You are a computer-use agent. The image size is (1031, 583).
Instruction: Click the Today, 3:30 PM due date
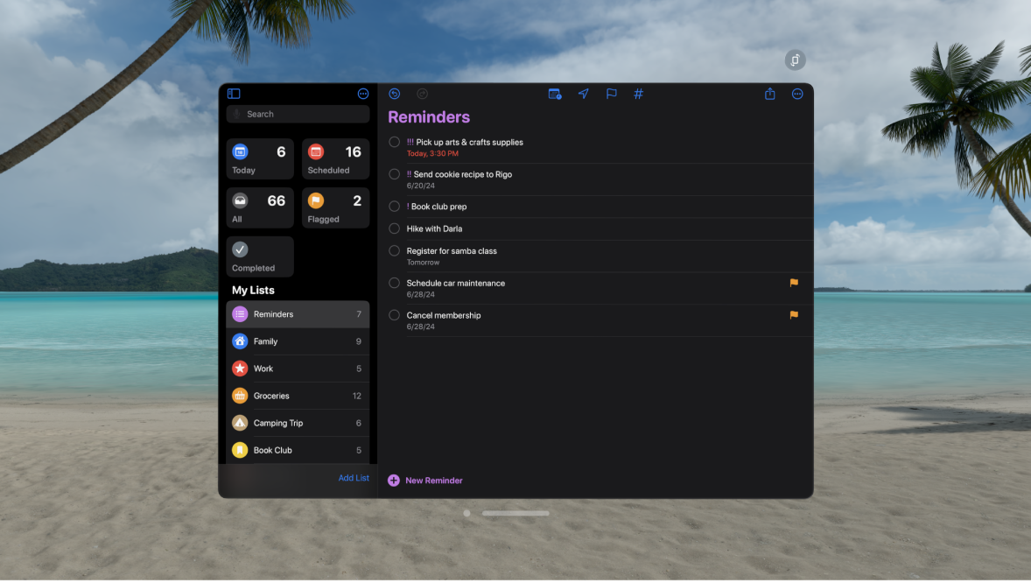click(x=432, y=153)
